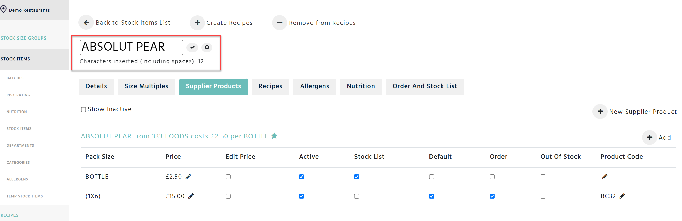This screenshot has width=682, height=221.
Task: Check Order for BOTTLE row
Action: (492, 177)
